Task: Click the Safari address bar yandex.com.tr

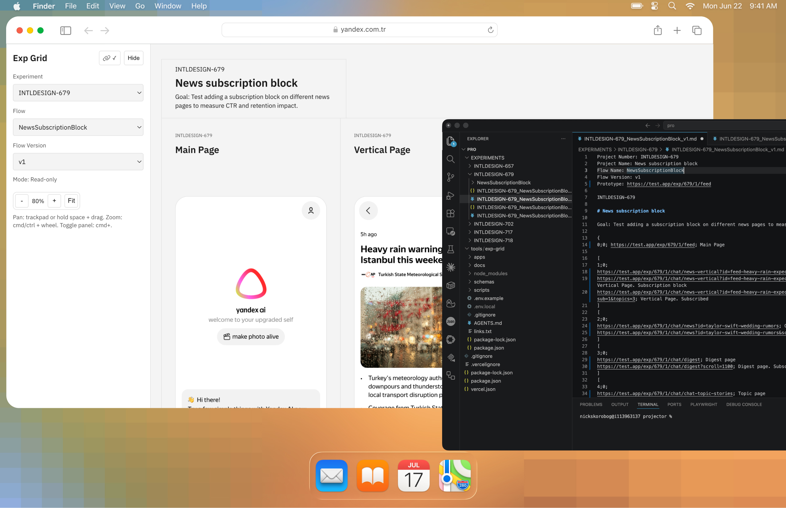Action: coord(359,30)
